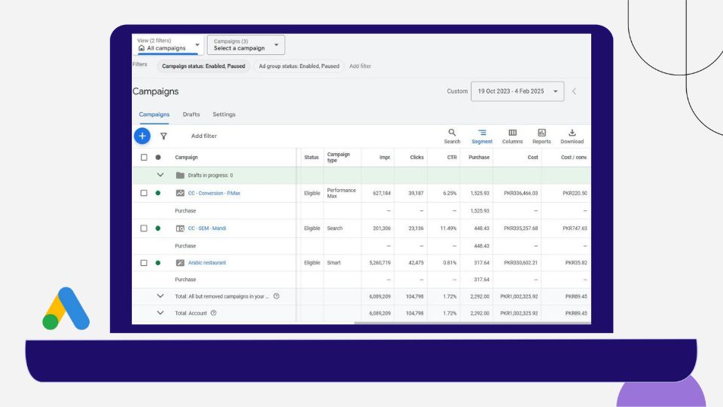Switch to the Settings tab
This screenshot has height=407, width=723.
(224, 115)
